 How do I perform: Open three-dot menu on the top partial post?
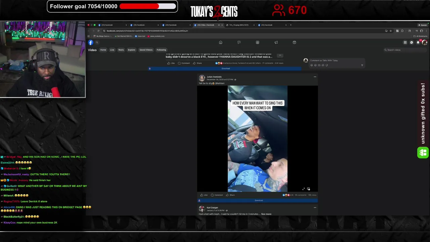click(x=280, y=55)
